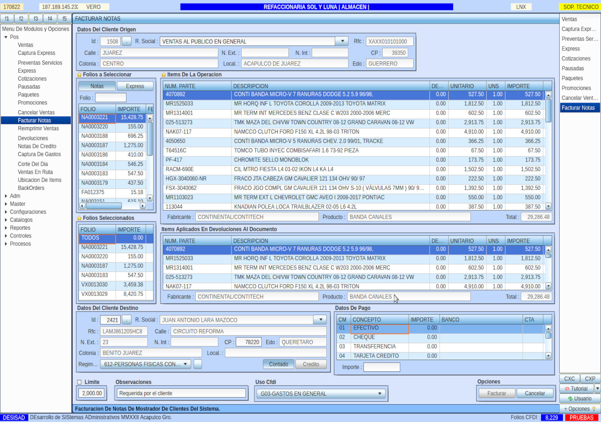Switch to the Notas tab
601x422 pixels.
point(97,86)
